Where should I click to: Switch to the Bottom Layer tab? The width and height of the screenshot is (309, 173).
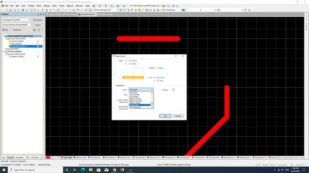(80, 157)
